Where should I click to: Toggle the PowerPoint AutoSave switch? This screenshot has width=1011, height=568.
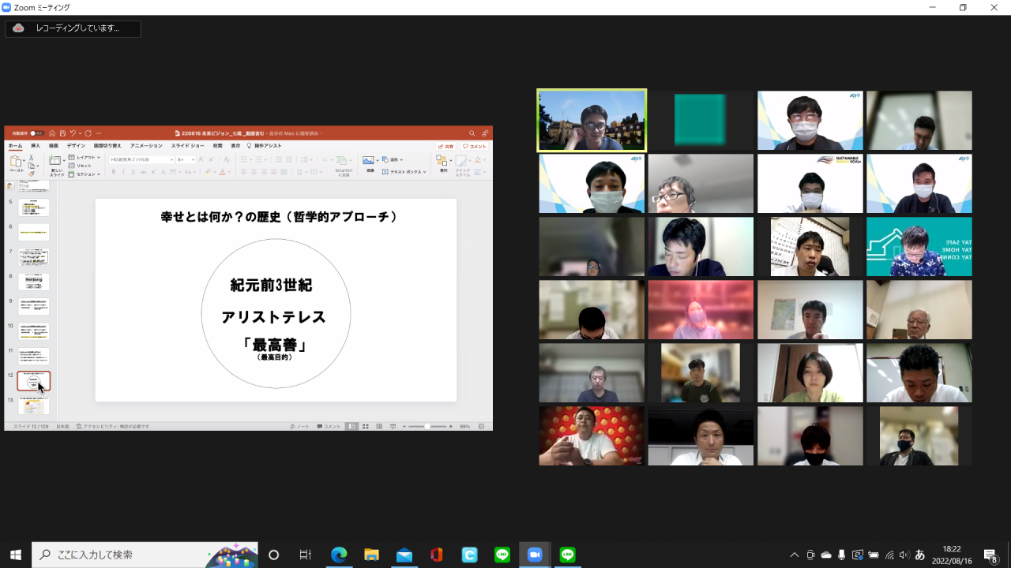(x=37, y=133)
